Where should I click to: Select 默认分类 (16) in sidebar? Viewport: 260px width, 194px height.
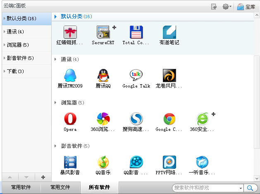click(27, 19)
